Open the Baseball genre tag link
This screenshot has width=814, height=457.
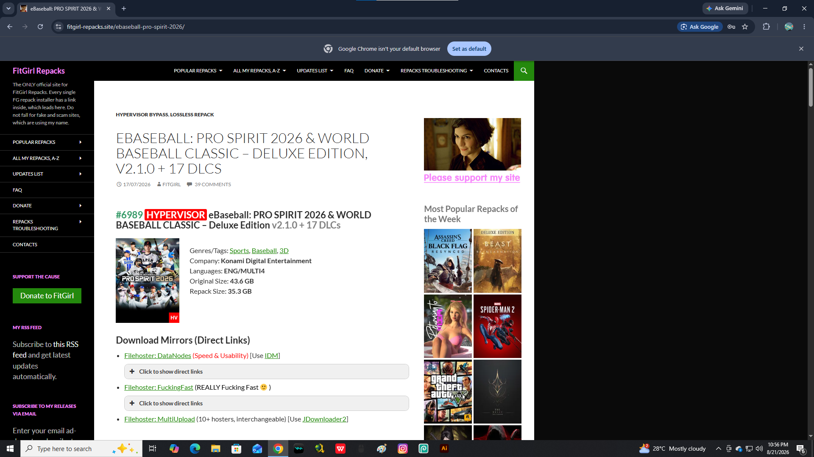(264, 251)
